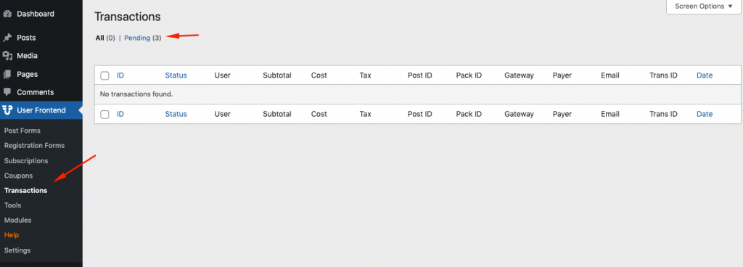This screenshot has height=267, width=743.
Task: Open Registration Forms submenu item
Action: tap(34, 146)
